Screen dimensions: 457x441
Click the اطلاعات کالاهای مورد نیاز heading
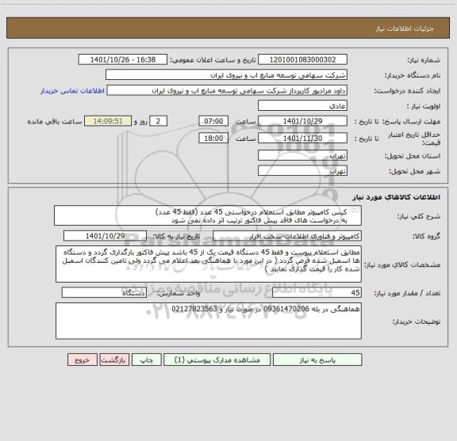point(397,197)
